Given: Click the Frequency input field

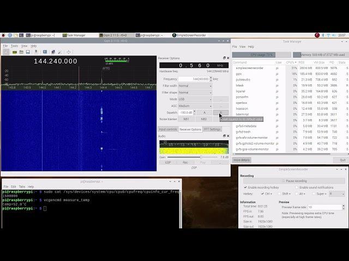Looking at the screenshot, I should point(194,79).
